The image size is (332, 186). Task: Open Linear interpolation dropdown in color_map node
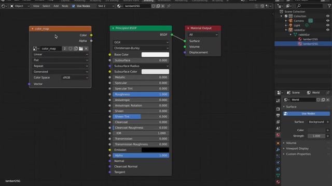(x=61, y=54)
